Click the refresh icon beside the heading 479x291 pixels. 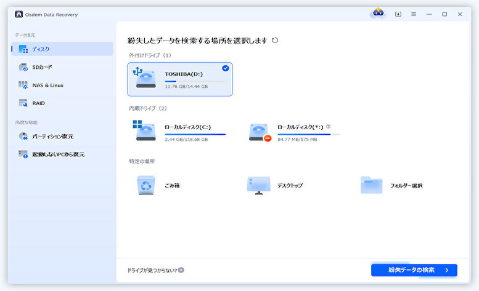275,41
